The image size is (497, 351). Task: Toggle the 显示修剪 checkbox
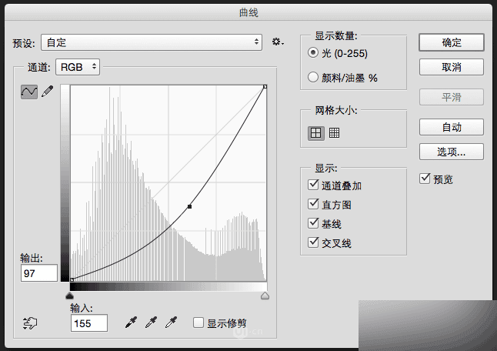point(198,323)
